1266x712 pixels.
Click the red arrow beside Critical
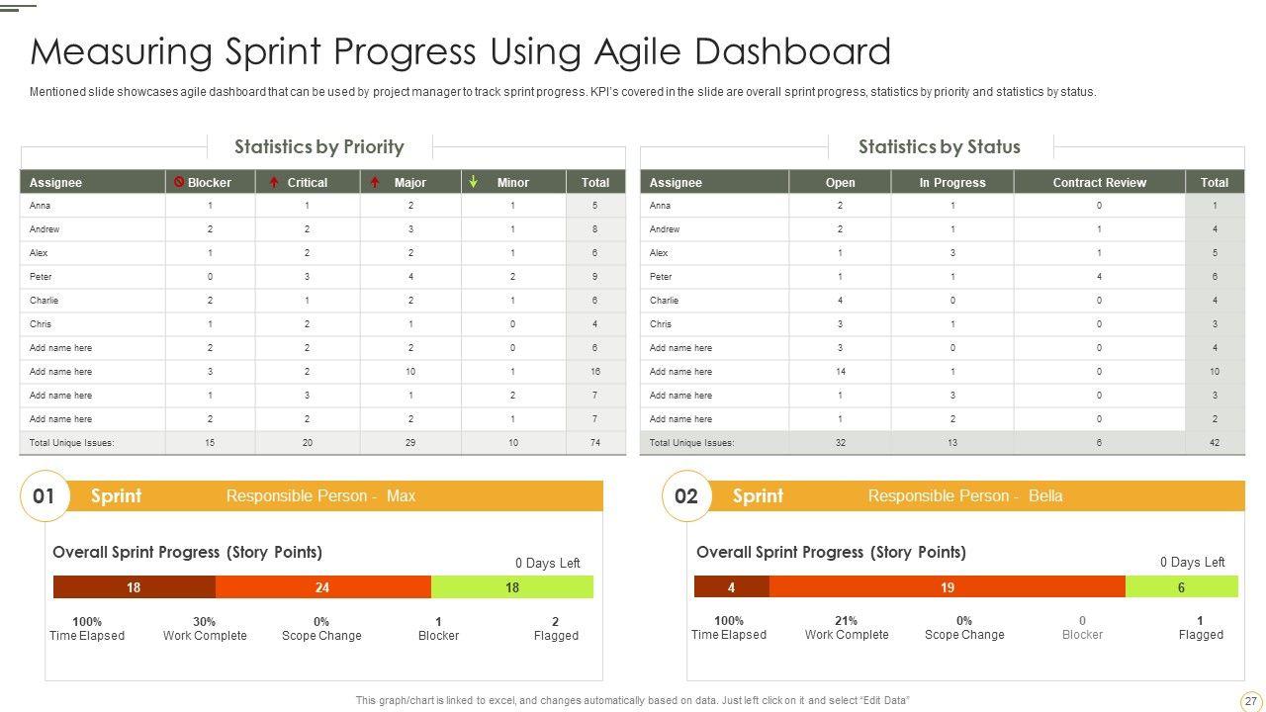[274, 182]
